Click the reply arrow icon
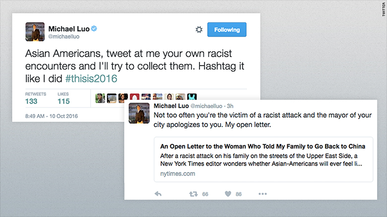The height and width of the screenshot is (217, 387). (158, 194)
